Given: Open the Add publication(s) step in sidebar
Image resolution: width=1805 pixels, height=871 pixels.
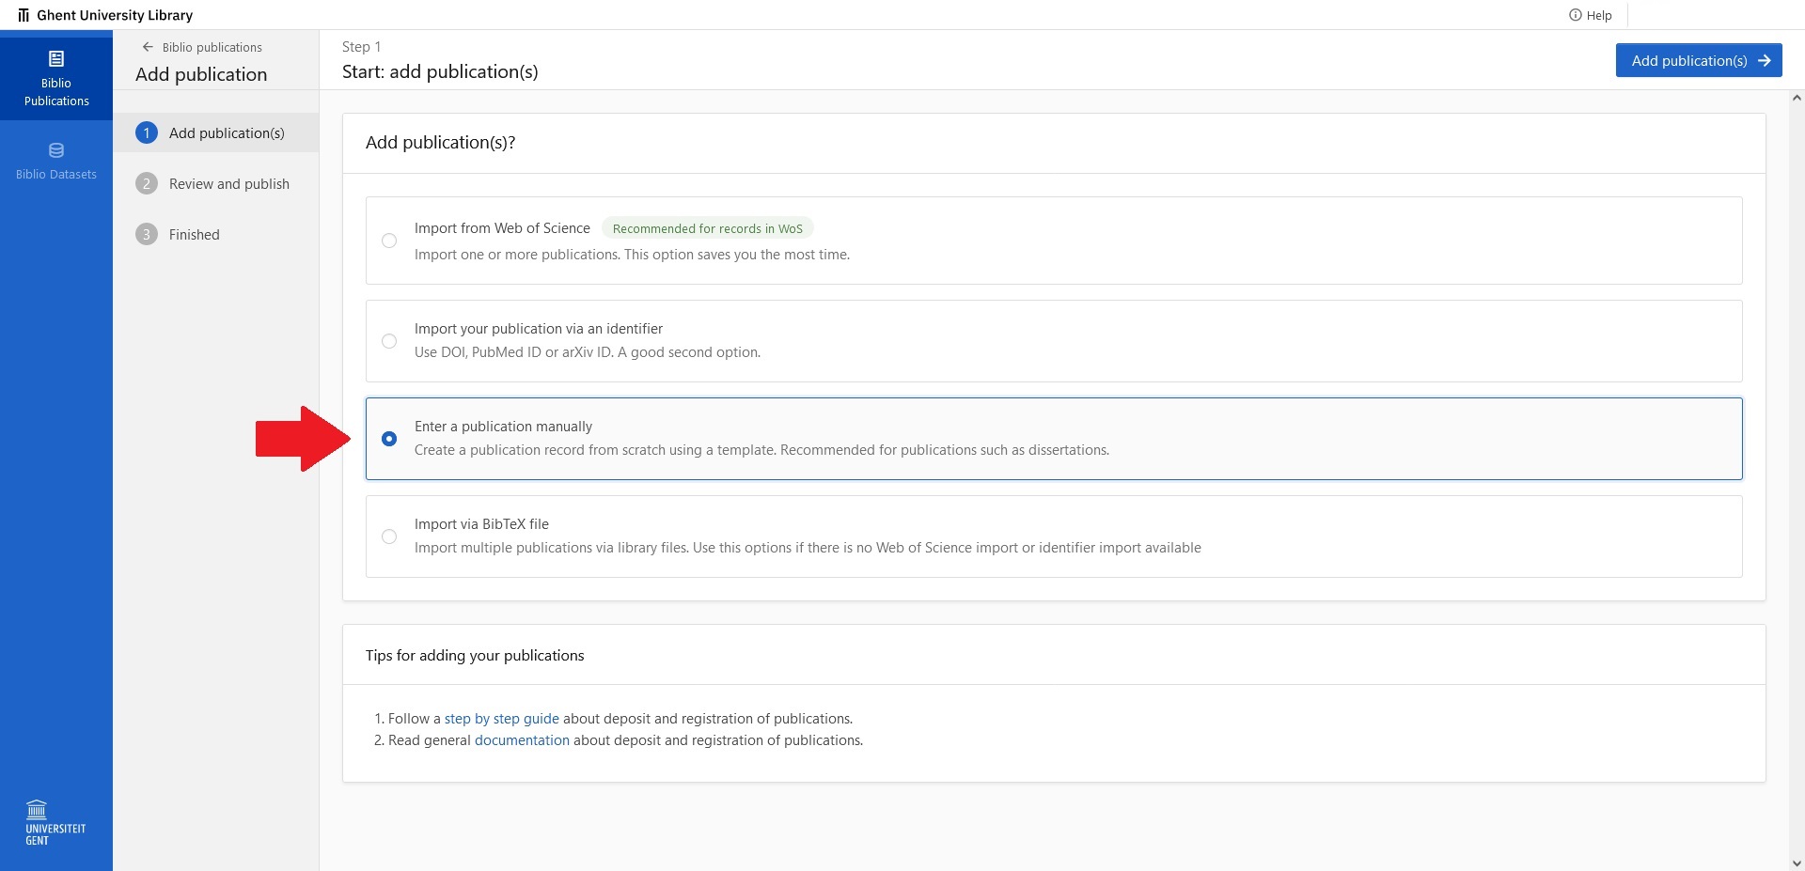Looking at the screenshot, I should 227,133.
